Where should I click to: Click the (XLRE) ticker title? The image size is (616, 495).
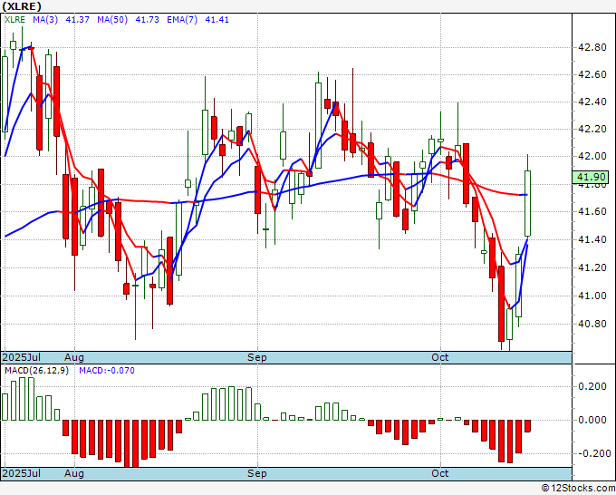coord(21,5)
